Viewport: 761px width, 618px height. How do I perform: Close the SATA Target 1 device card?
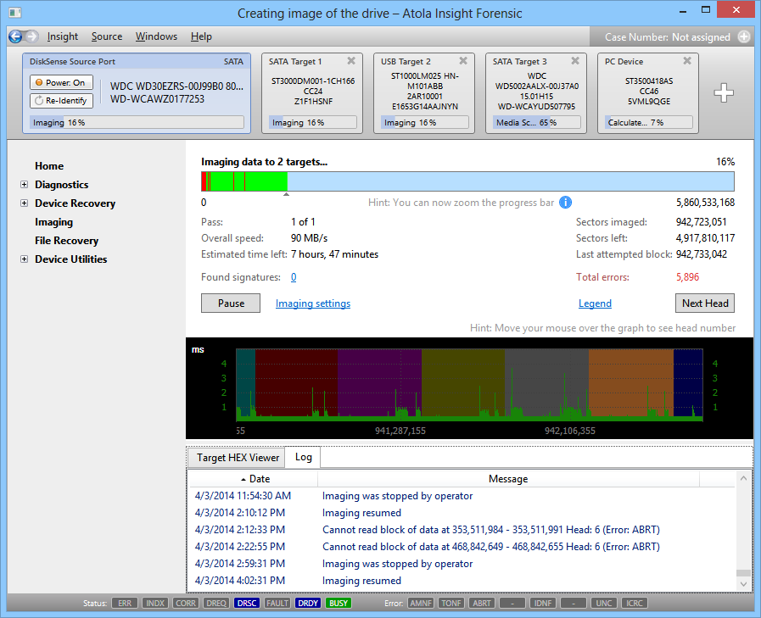(351, 61)
